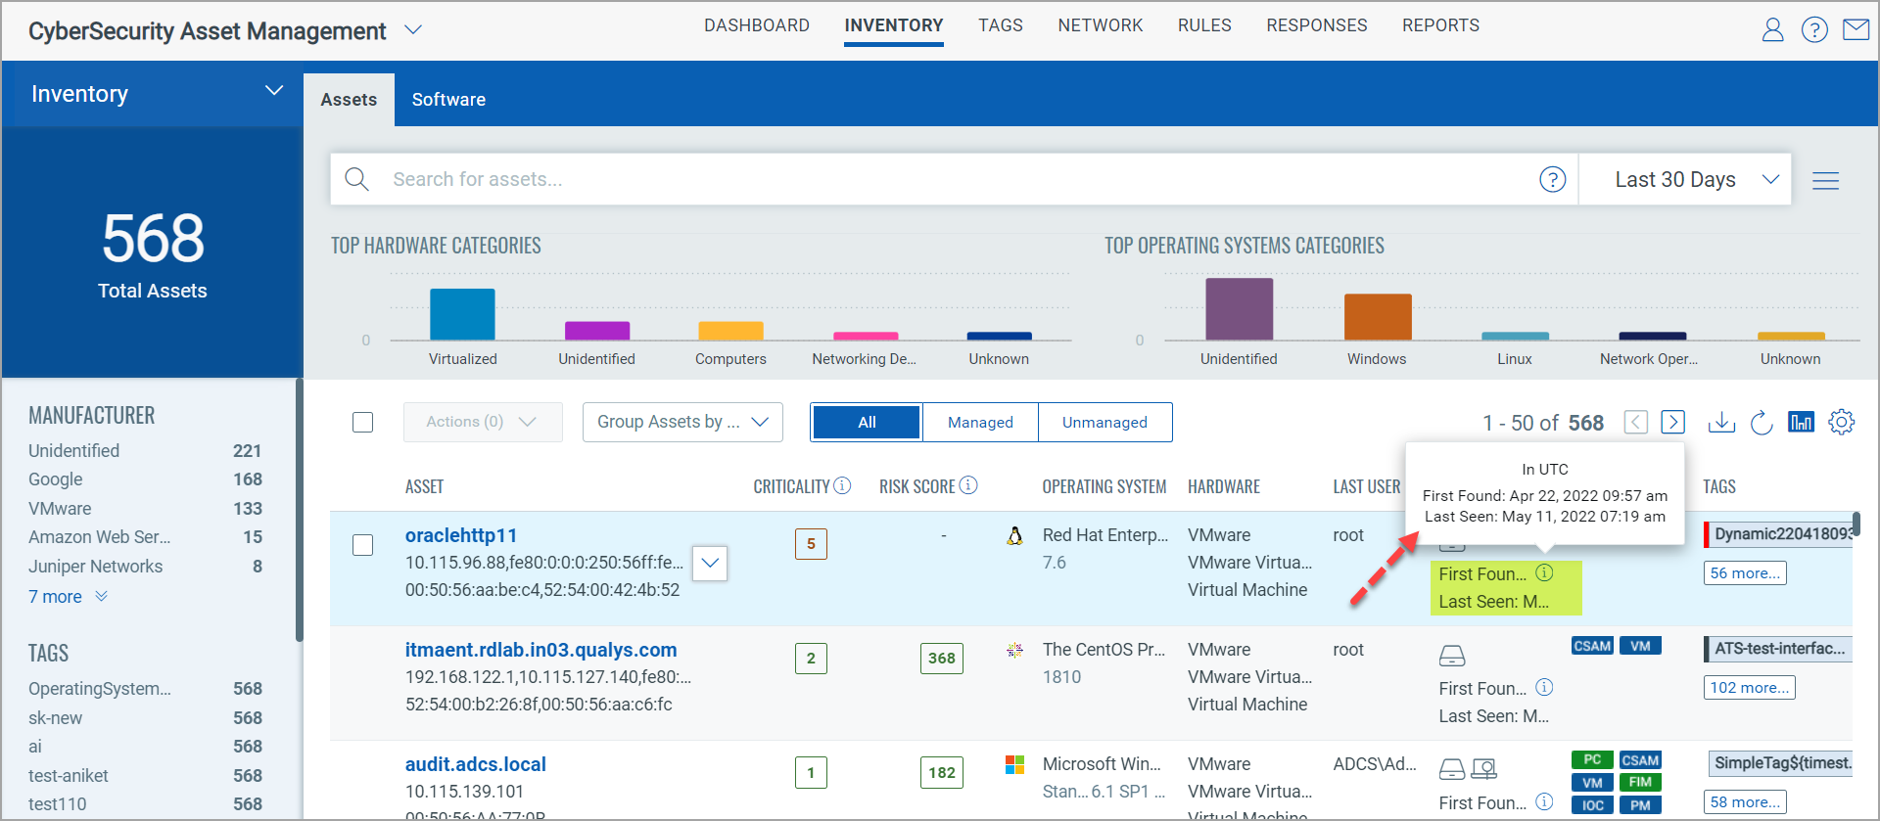
Task: Open the RULES menu
Action: click(x=1204, y=25)
